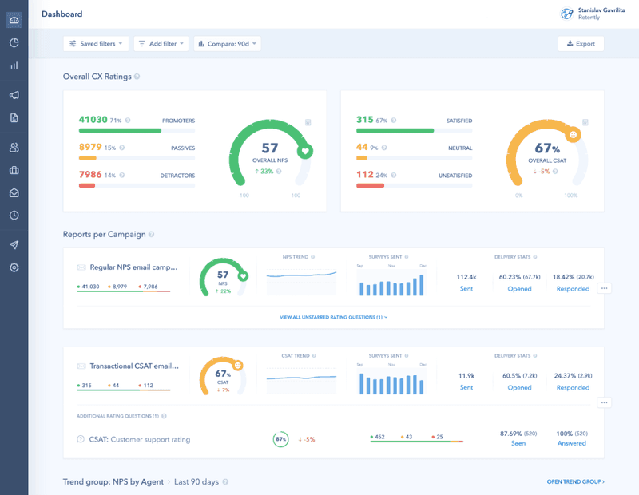The image size is (639, 495).
Task: Click the Export button
Action: click(581, 43)
